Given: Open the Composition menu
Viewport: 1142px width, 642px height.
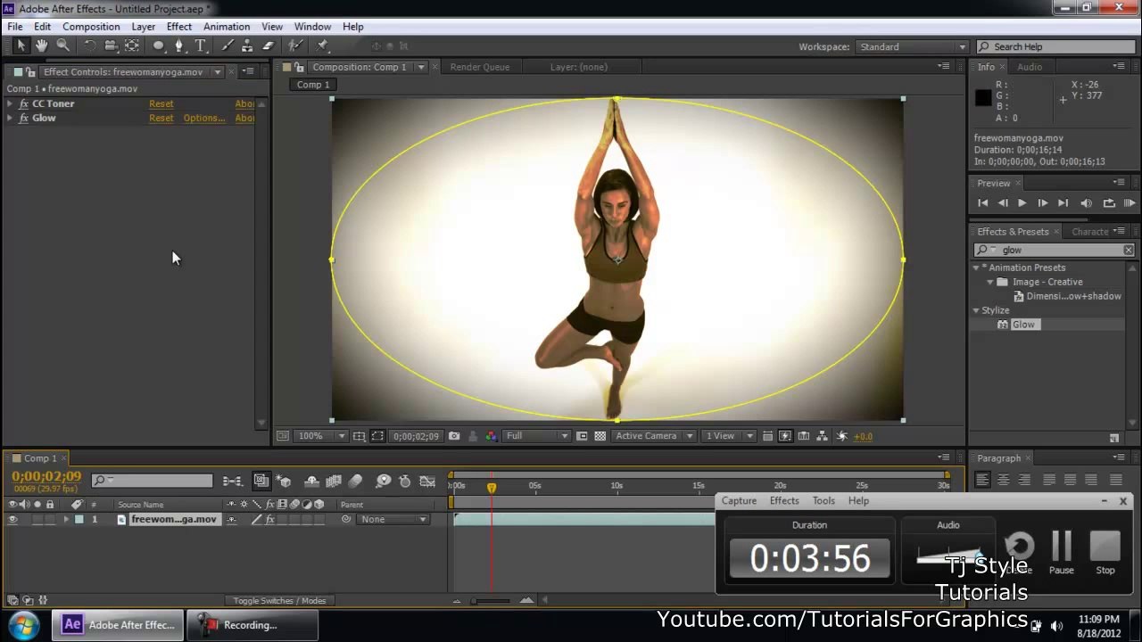Looking at the screenshot, I should point(91,27).
